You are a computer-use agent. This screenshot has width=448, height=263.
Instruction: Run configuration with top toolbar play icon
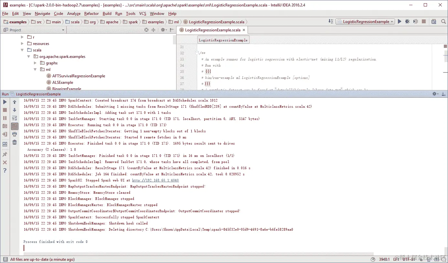(400, 21)
